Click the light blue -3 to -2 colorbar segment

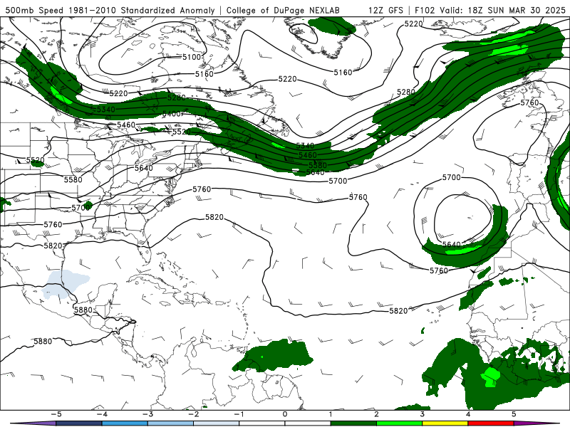coord(170,423)
